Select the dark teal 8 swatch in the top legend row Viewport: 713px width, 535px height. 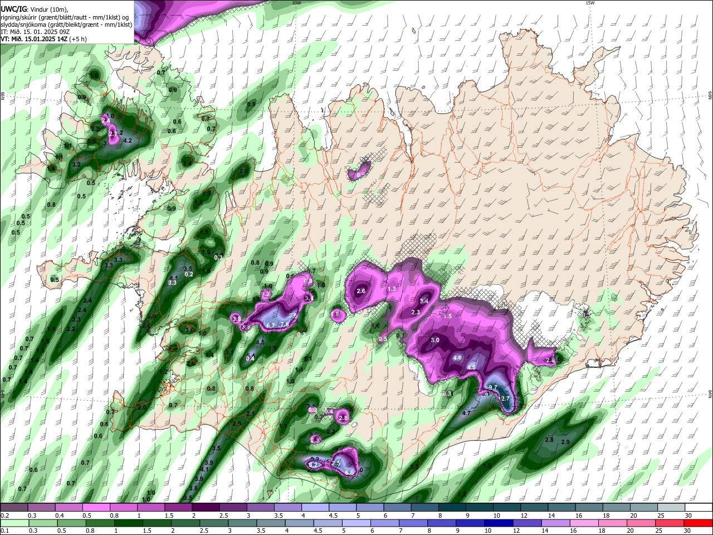click(452, 507)
